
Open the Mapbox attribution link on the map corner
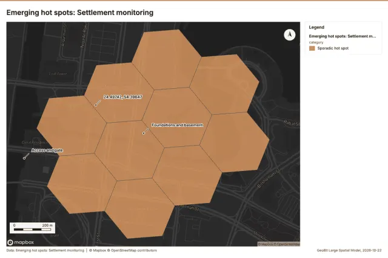(266, 244)
